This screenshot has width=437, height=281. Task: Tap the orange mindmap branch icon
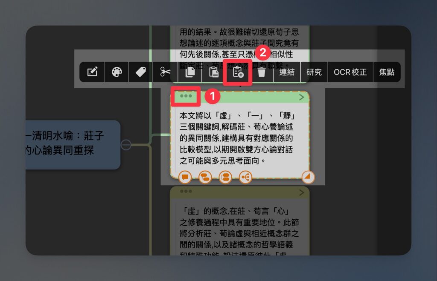point(245,177)
